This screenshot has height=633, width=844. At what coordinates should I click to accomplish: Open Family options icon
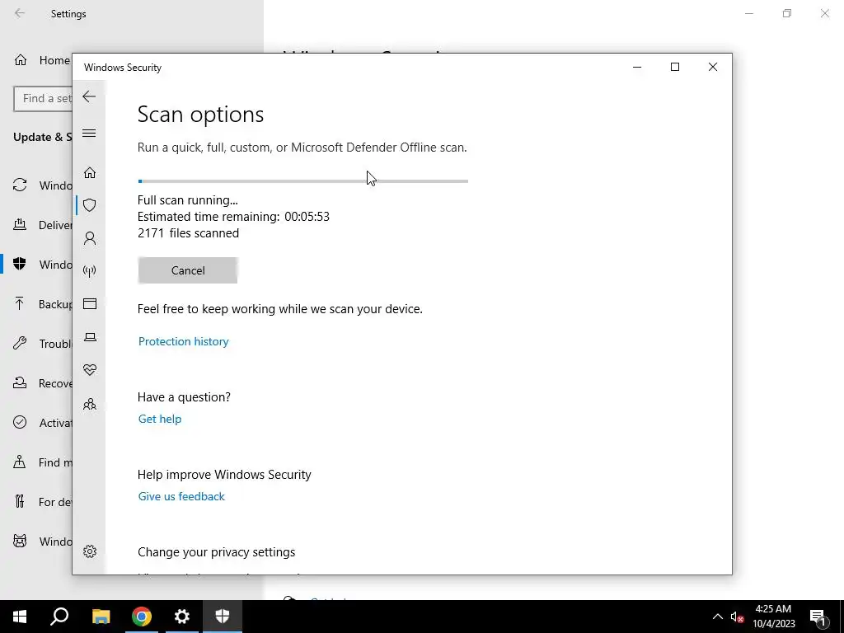[90, 404]
